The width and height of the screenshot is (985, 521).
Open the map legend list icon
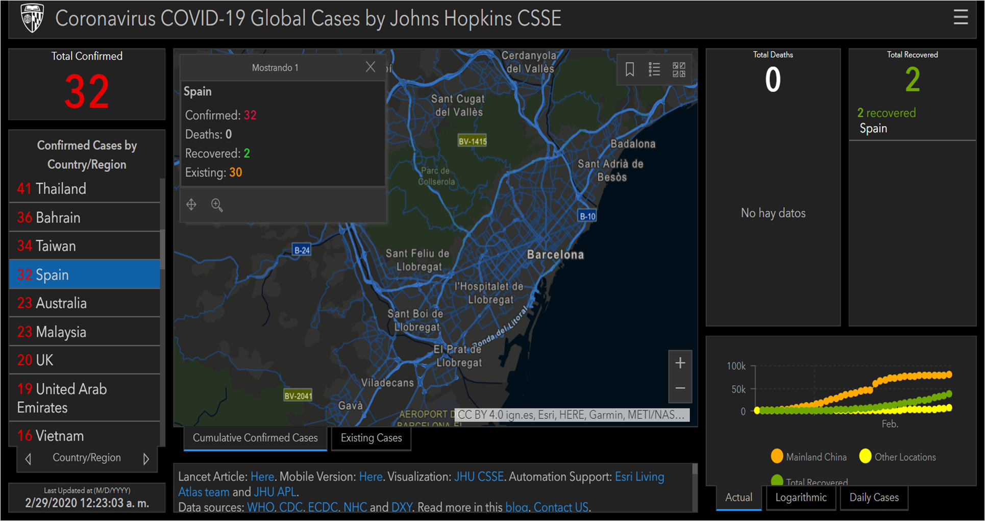654,69
